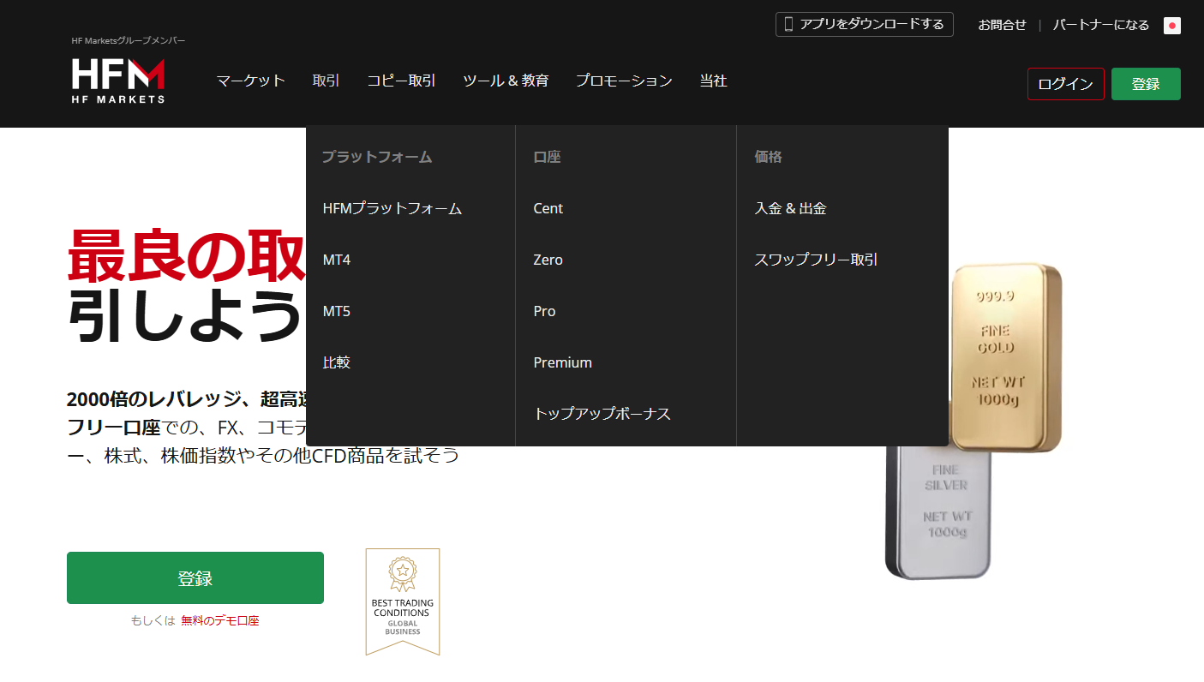The image size is (1204, 682).
Task: Open the 無料のデモ口座 link
Action: (x=220, y=620)
